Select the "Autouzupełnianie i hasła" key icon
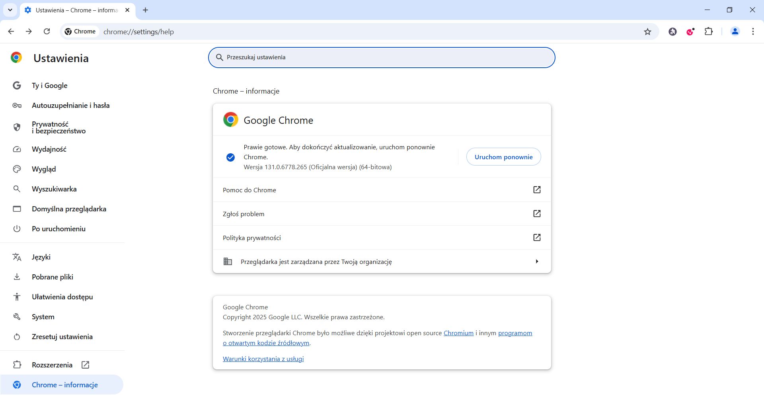 17,105
